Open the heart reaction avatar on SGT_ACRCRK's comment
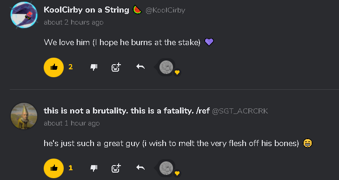 166,168
